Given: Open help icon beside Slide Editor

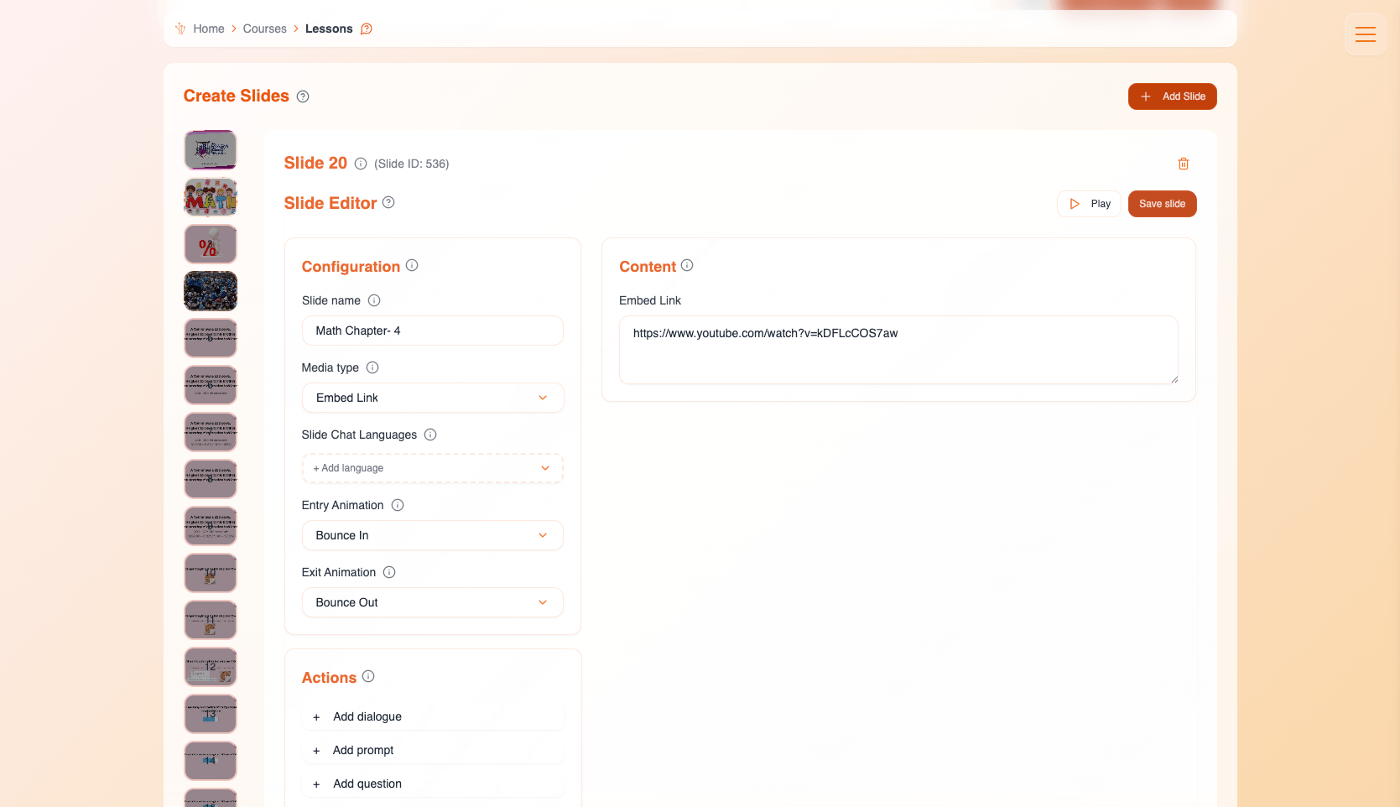Looking at the screenshot, I should point(388,202).
